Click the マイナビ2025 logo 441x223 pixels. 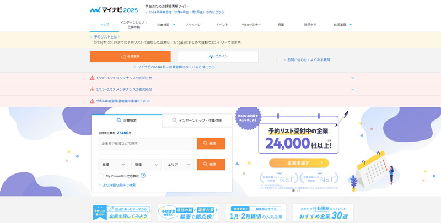(x=114, y=10)
